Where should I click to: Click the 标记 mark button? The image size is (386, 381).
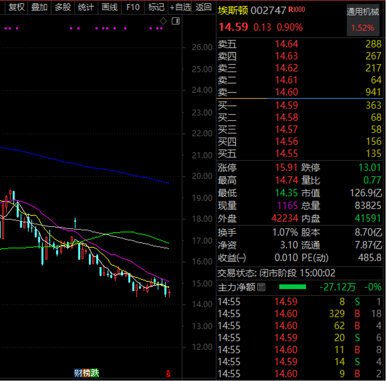[x=156, y=7]
